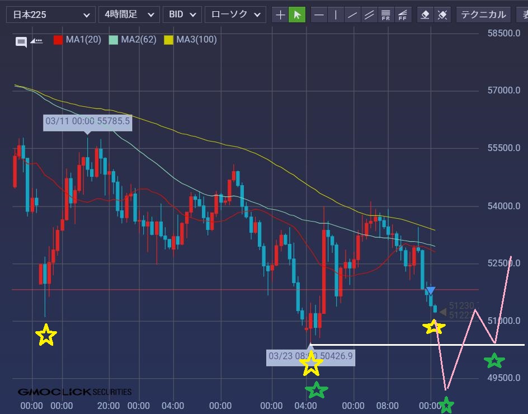Choose the trend line drawing tool

coord(352,15)
